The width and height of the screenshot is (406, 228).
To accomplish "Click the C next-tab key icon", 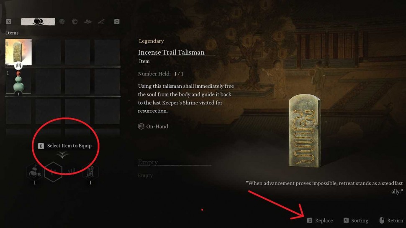I will 117,21.
